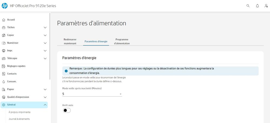270x123 pixels.
Task: Click the blue info remark icon
Action: (x=66, y=71)
